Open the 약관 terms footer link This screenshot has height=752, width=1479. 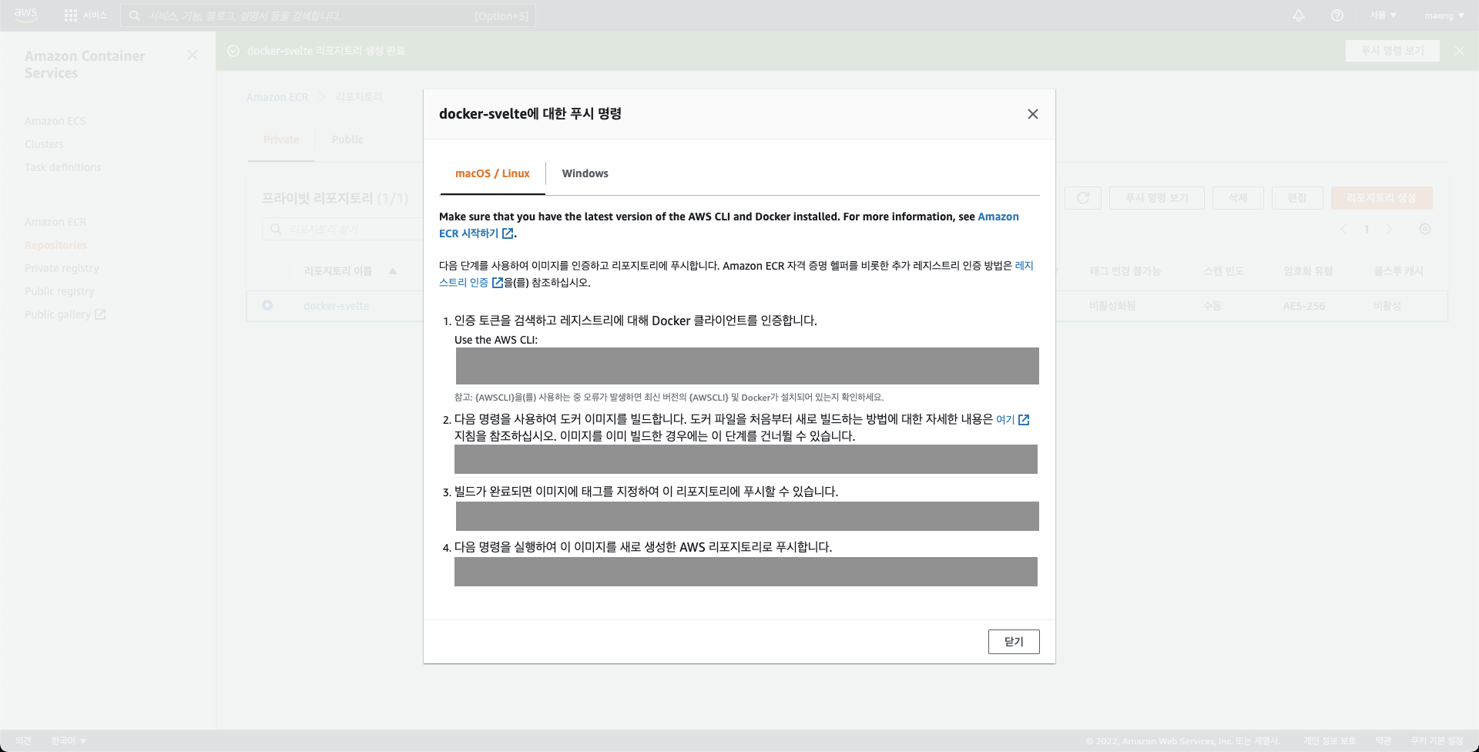(1383, 741)
